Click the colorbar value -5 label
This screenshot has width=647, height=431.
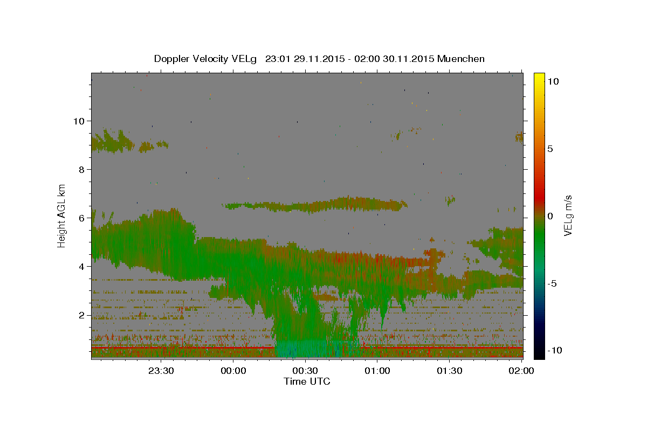pos(552,283)
